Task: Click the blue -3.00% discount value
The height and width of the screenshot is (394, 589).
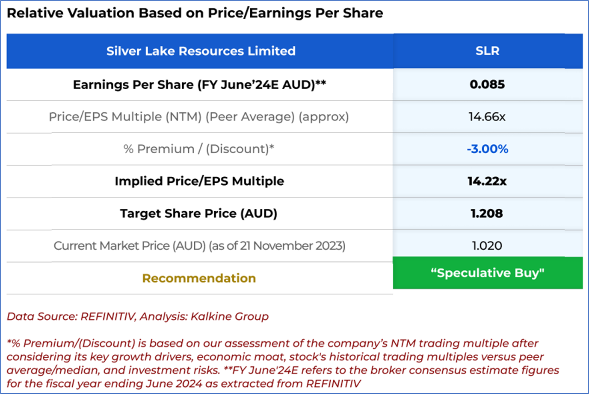Action: point(487,149)
